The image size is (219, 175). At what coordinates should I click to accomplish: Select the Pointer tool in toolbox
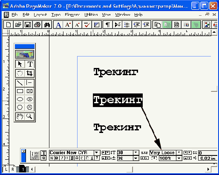(x=20, y=64)
